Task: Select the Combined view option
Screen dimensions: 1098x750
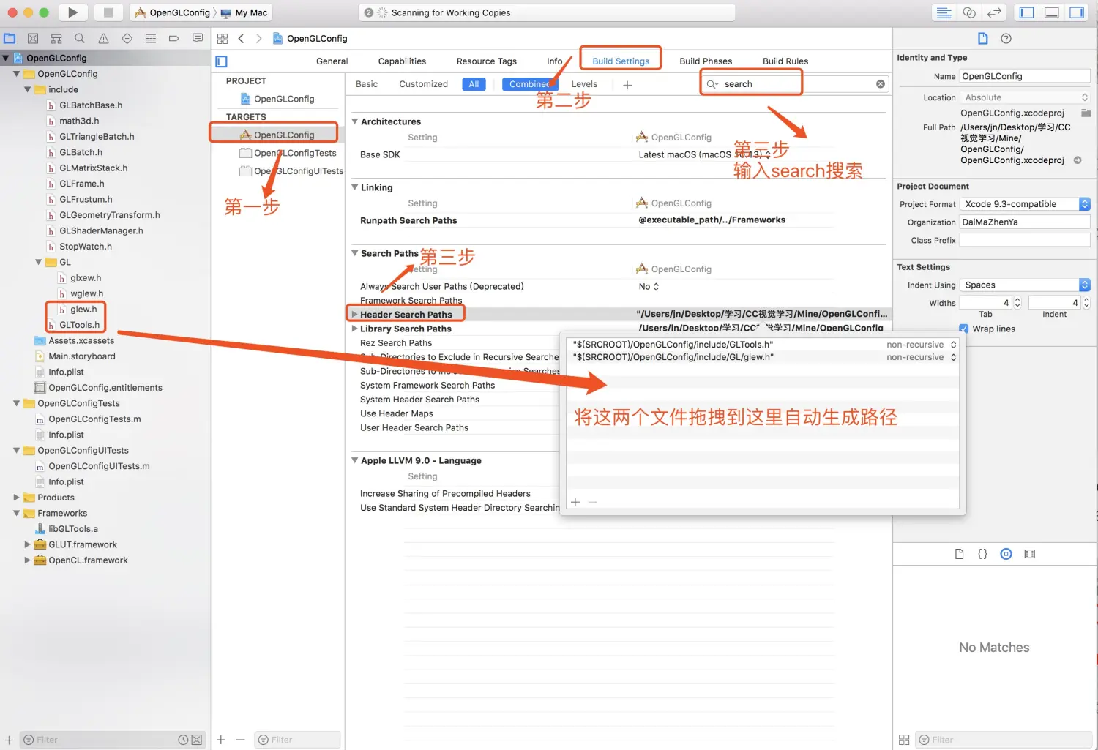Action: 530,84
